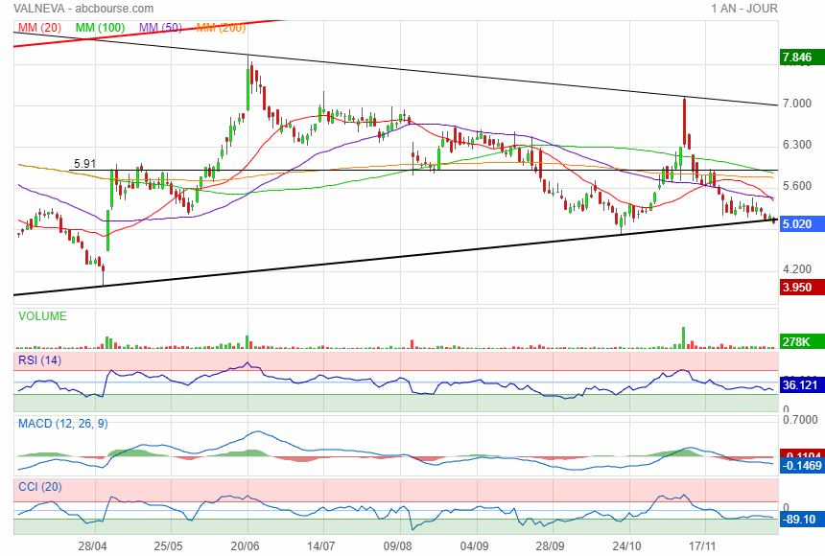
Task: Click the "4.200" price axis label
Action: click(x=797, y=269)
